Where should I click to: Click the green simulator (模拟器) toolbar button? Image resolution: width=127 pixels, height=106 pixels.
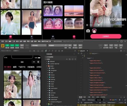(x=7, y=45)
